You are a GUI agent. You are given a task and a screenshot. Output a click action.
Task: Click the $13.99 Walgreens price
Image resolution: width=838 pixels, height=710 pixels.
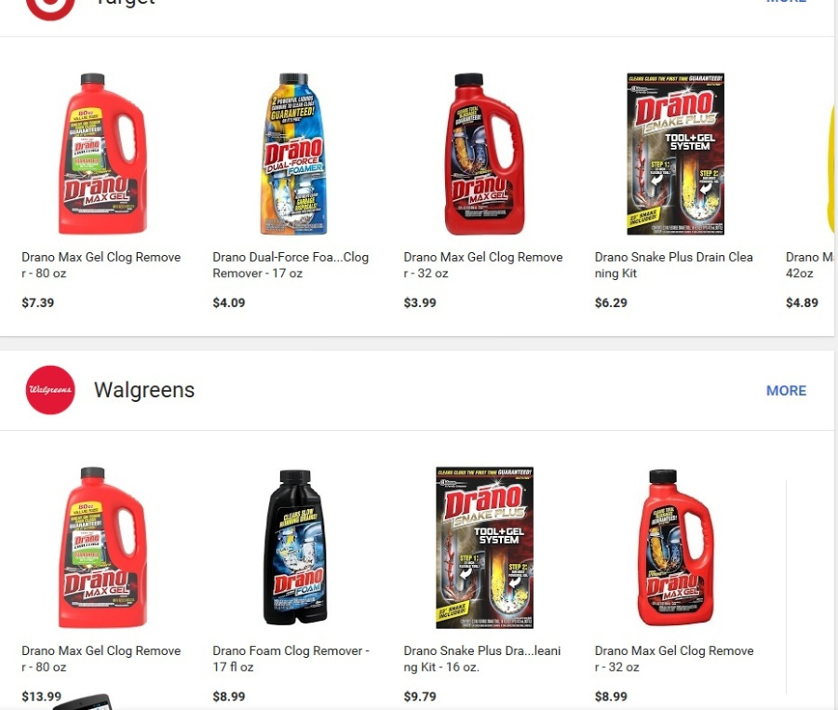42,697
